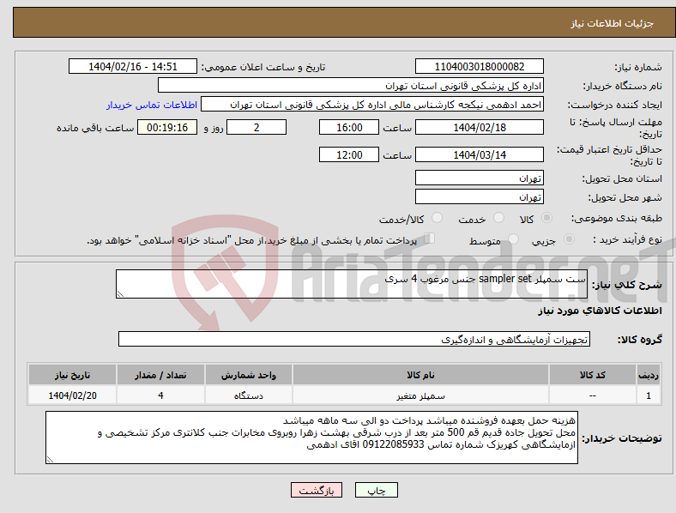Image resolution: width=676 pixels, height=513 pixels.
Task: Select the کالا/خدمت radio button
Action: tap(438, 218)
